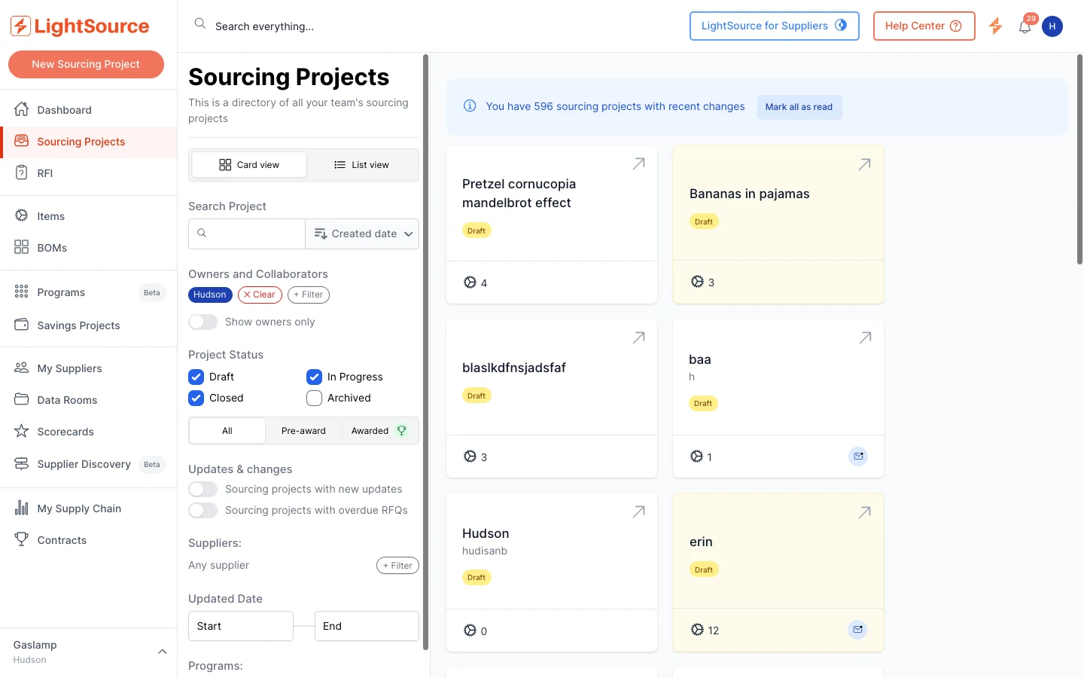Select the Awarded filter tab
This screenshot has width=1084, height=678.
379,431
